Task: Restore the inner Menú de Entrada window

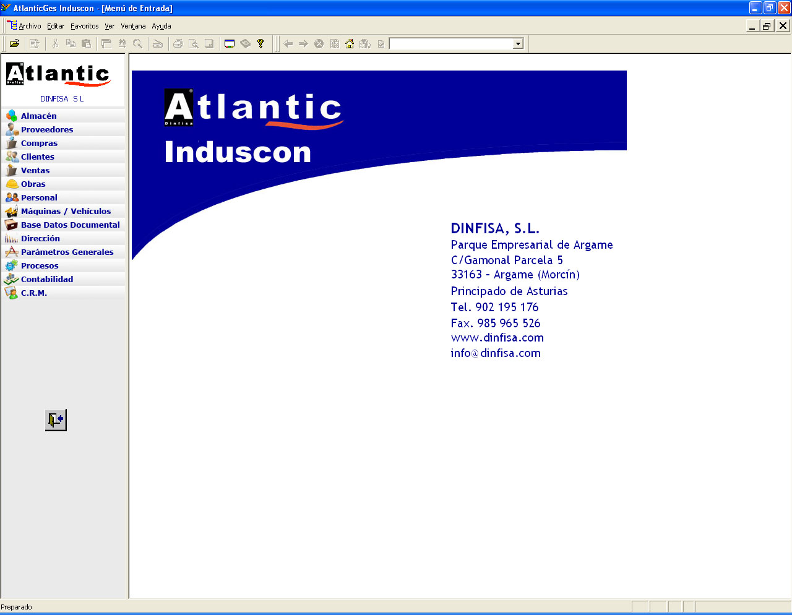Action: [767, 26]
